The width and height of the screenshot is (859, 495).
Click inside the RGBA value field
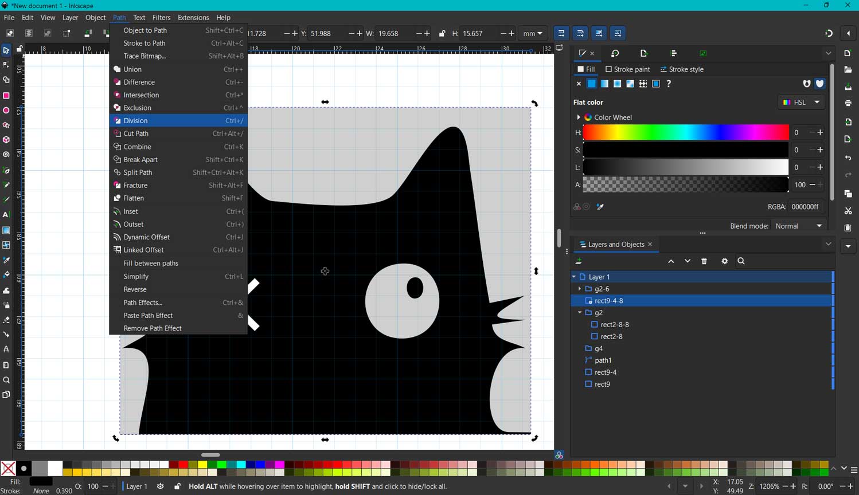[805, 207]
